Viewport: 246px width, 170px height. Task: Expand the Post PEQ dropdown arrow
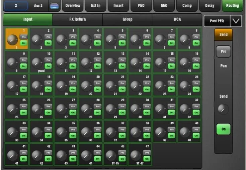236,21
